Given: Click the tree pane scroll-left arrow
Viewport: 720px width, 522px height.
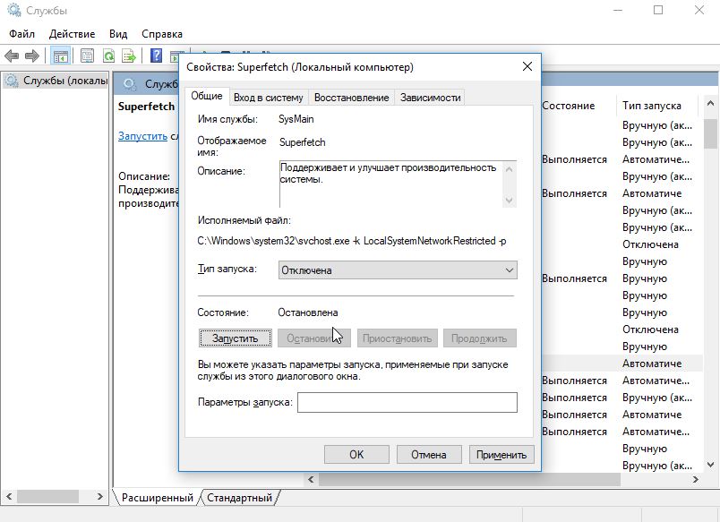Looking at the screenshot, I should (x=8, y=496).
